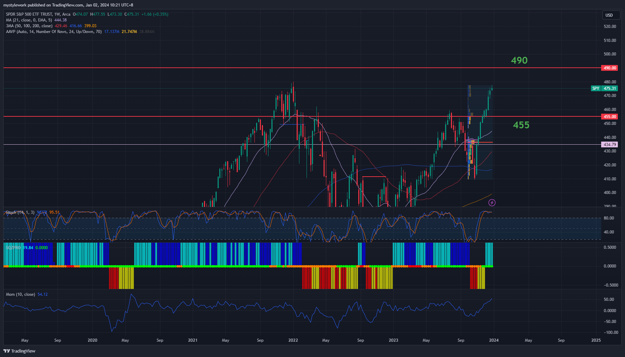Select the 434.79 horizontal line price label
This screenshot has width=625, height=357.
[x=610, y=145]
